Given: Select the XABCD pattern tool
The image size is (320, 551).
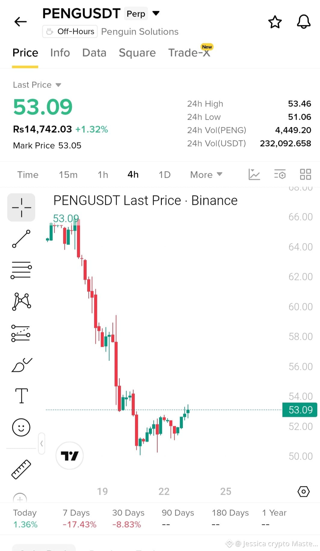Looking at the screenshot, I should pos(21,301).
